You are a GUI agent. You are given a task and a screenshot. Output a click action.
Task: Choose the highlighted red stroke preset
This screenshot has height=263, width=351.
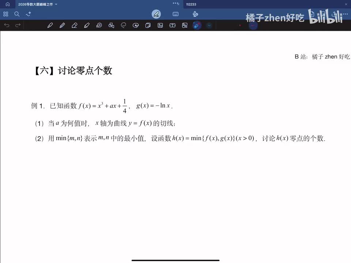pyautogui.click(x=253, y=25)
